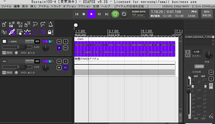Image resolution: width=215 pixels, height=124 pixels.
Task: Open TRIM automation mode on second track
Action: point(7,73)
